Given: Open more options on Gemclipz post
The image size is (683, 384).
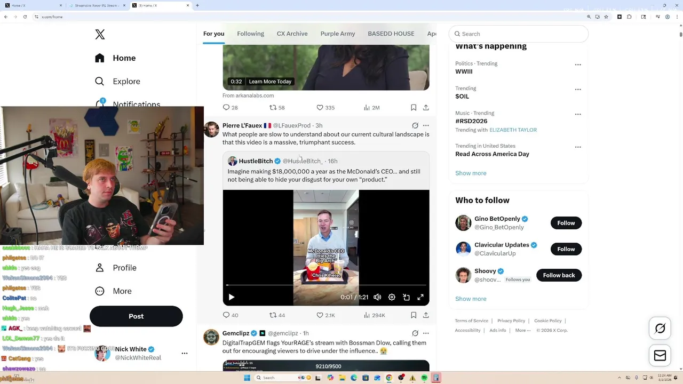Looking at the screenshot, I should tap(426, 333).
